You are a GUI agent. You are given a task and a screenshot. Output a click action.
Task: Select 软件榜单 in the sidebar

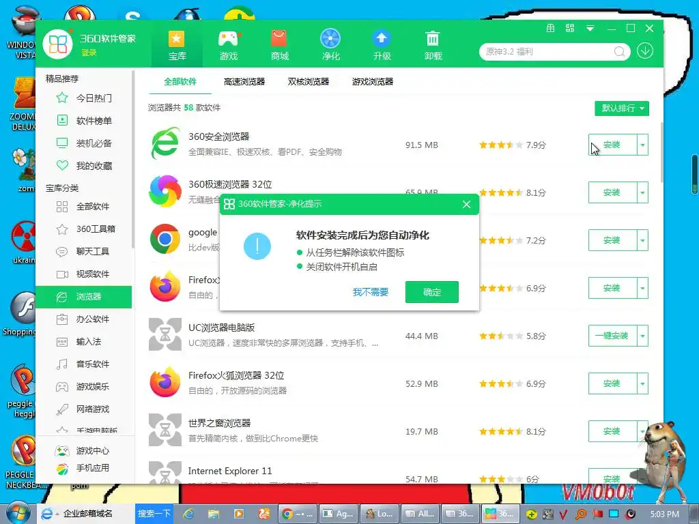click(84, 121)
